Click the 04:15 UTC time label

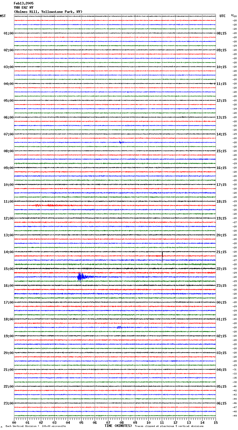(x=221, y=370)
